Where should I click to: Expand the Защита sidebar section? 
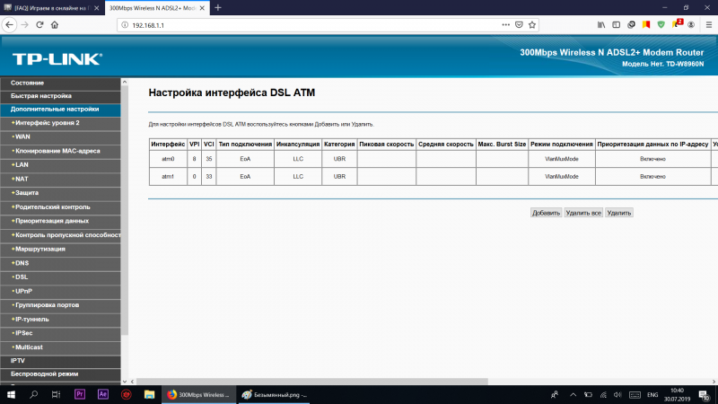27,192
